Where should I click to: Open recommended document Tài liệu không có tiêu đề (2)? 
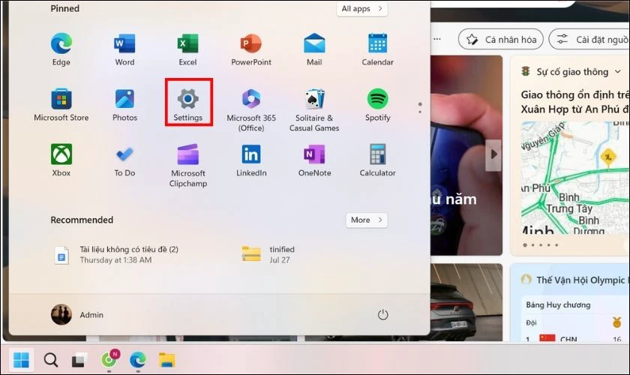click(116, 254)
